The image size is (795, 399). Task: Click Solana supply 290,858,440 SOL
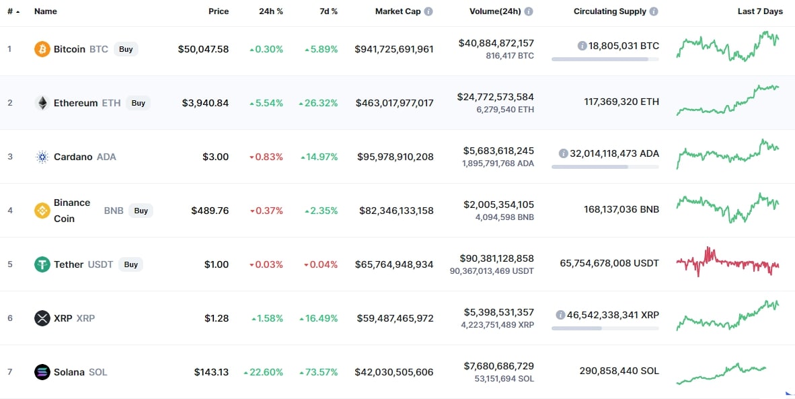point(619,371)
